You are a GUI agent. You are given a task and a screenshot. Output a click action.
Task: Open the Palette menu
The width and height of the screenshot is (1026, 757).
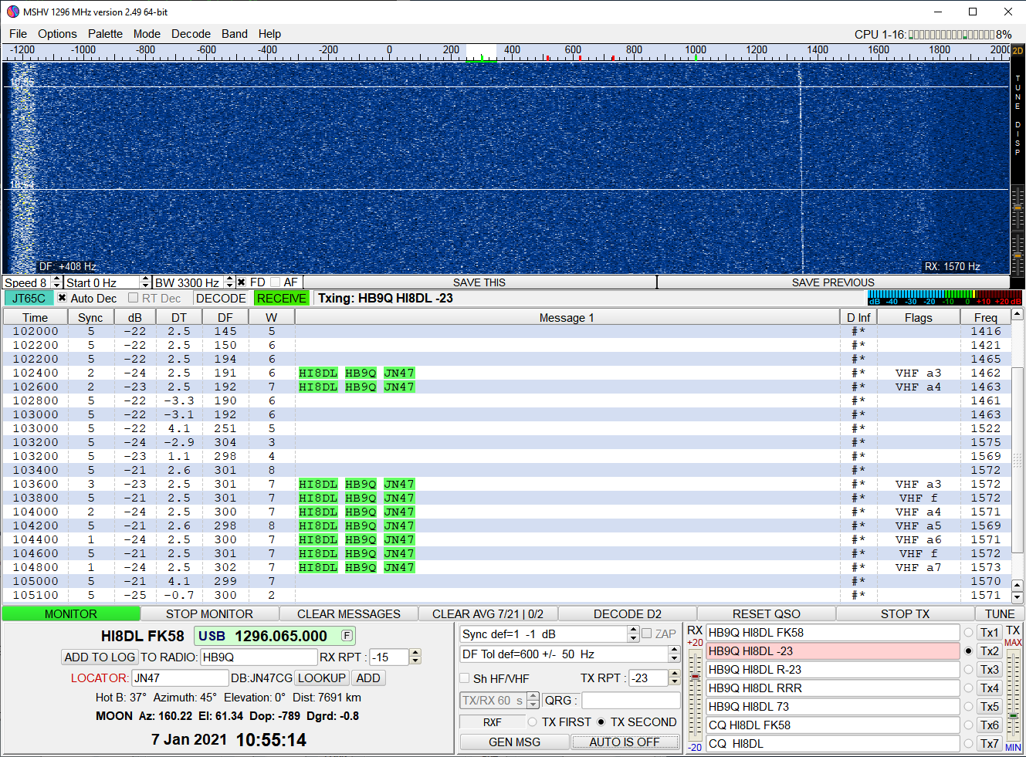pos(105,34)
